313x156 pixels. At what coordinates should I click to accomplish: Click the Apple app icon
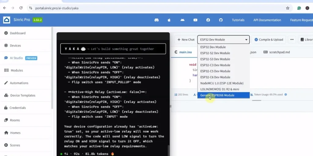169,20
